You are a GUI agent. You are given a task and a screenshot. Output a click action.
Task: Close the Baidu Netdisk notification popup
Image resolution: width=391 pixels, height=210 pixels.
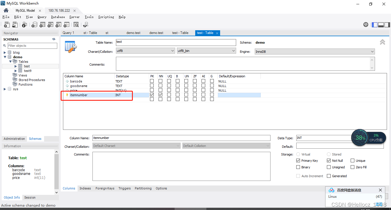pyautogui.click(x=380, y=190)
